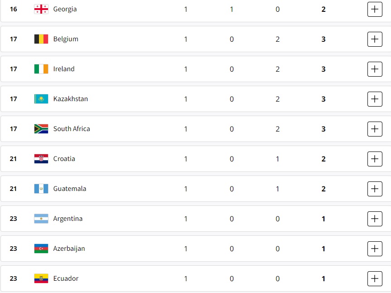
Task: Expand the Argentina row
Action: (x=375, y=219)
